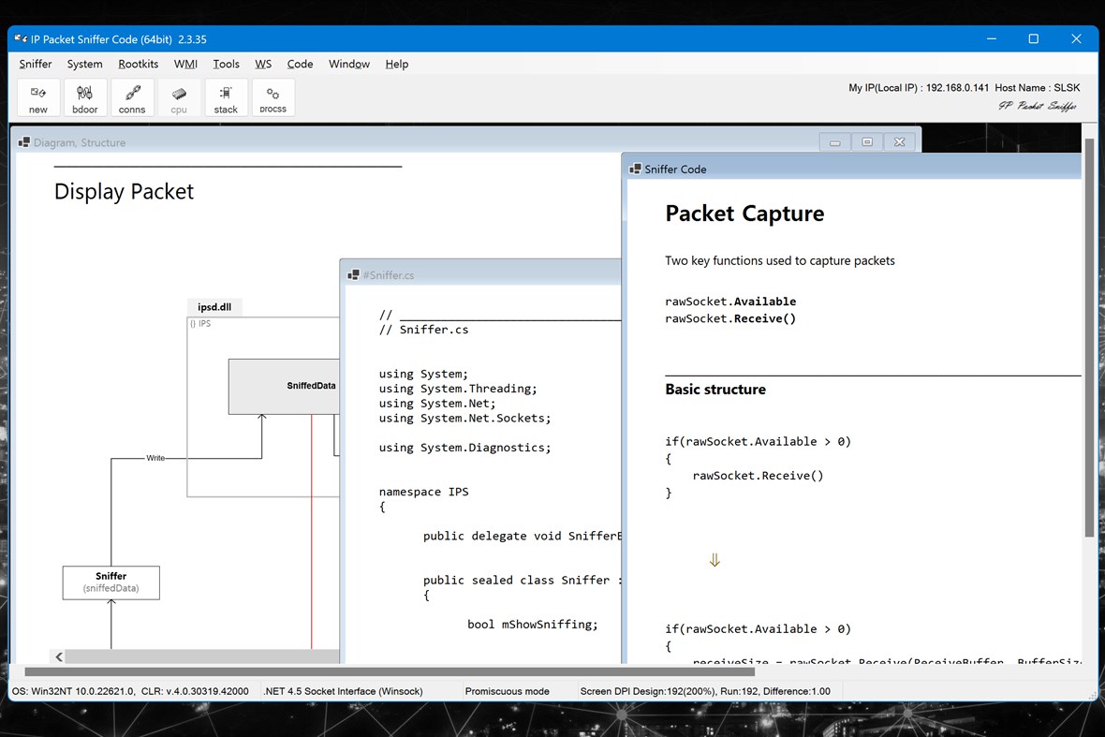Select the new toolbar icon
This screenshot has width=1105, height=737.
click(37, 96)
